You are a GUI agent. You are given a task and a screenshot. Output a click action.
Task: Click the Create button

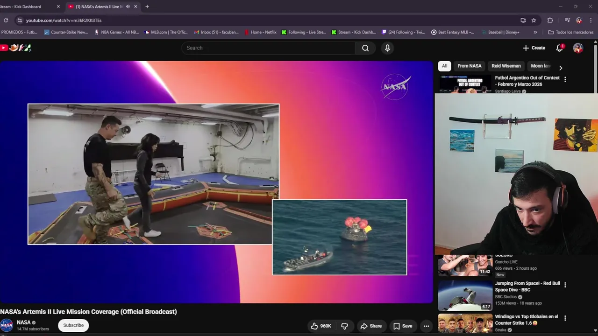coord(534,48)
